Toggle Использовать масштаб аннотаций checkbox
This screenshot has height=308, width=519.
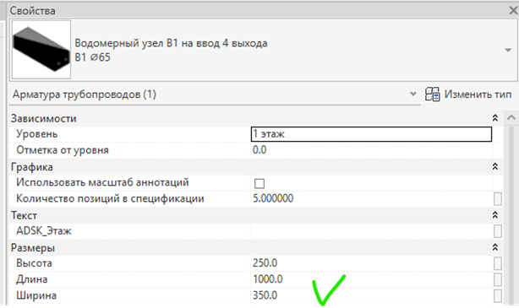(259, 183)
